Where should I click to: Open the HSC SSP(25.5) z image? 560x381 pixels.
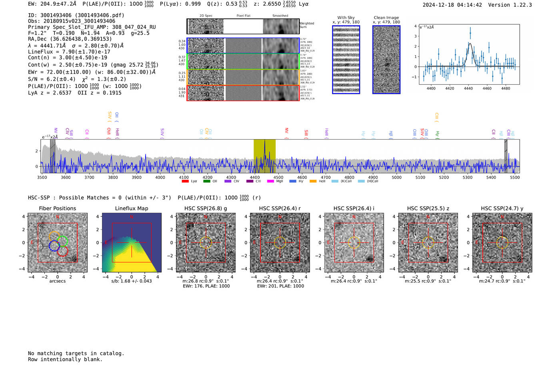[428, 243]
